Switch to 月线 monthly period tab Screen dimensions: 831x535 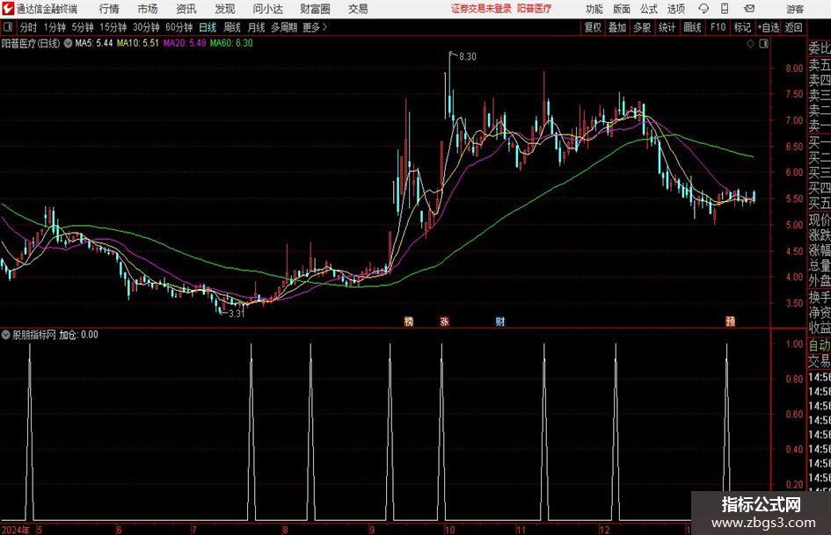click(256, 27)
